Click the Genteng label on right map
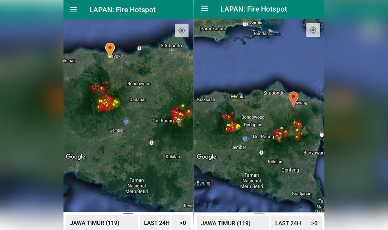Screen dimensions: 388x230 pyautogui.click(x=290, y=170)
